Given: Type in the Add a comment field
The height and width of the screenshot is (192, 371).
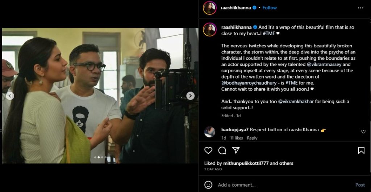Looking at the screenshot, I should [x=283, y=185].
